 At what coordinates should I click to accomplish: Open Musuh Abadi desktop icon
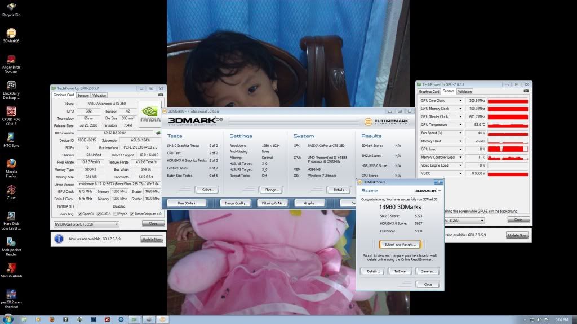11,271
